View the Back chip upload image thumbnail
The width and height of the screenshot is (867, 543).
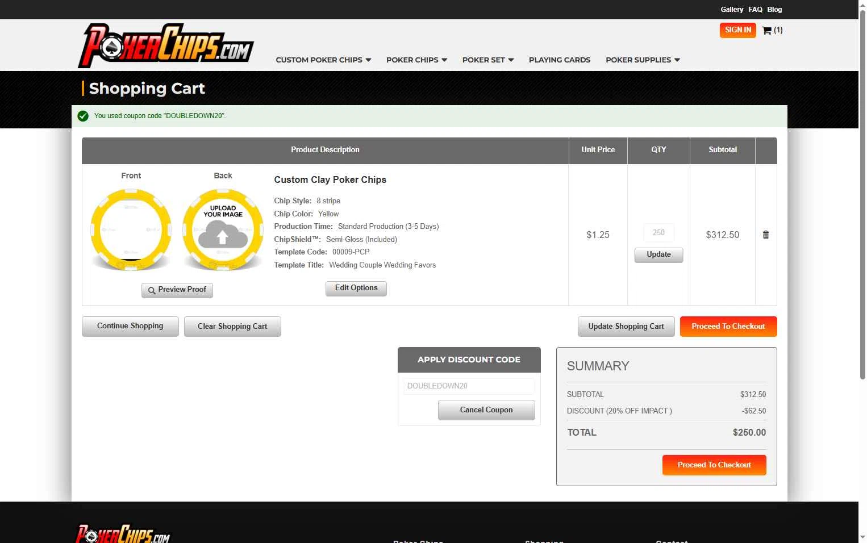click(x=223, y=230)
